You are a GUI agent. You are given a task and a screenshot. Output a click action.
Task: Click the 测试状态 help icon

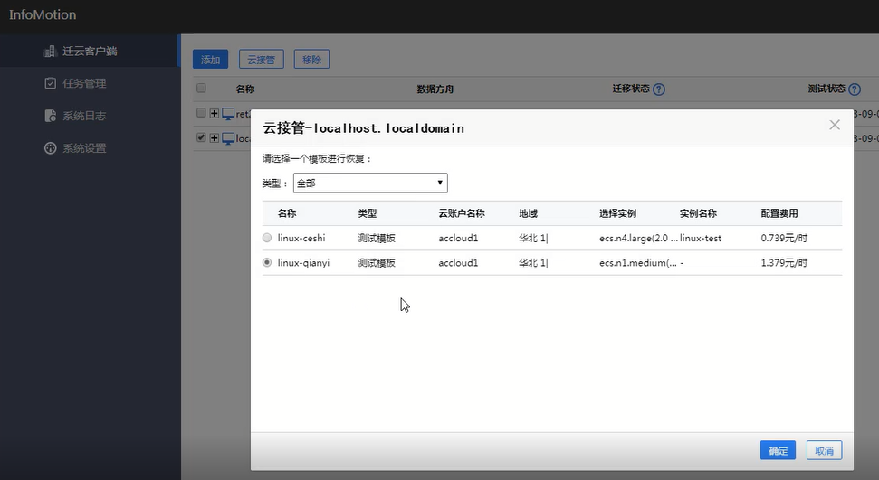coord(855,89)
